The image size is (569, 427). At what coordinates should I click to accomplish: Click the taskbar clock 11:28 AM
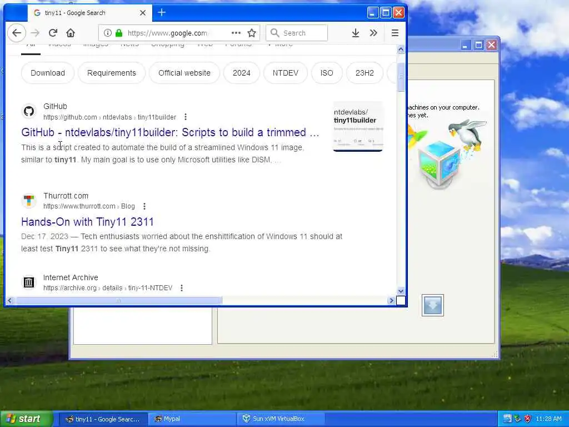click(x=548, y=419)
